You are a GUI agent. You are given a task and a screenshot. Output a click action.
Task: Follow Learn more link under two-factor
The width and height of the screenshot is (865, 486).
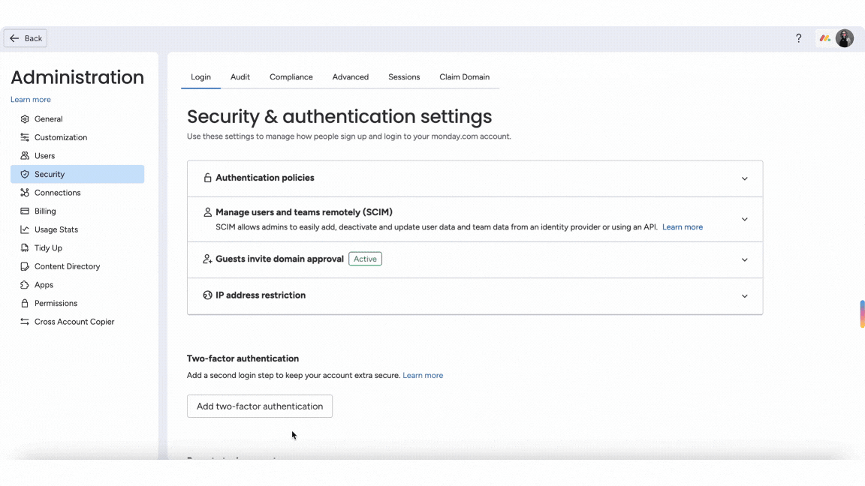coord(423,375)
